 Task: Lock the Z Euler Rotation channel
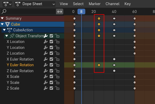[57, 71]
